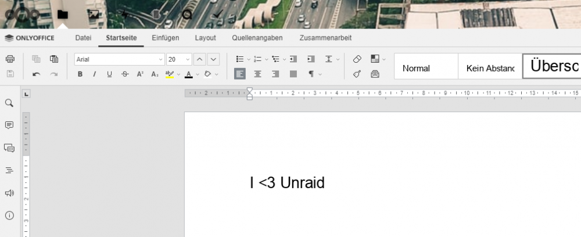Toggle bold formatting
This screenshot has width=581, height=237.
(80, 74)
